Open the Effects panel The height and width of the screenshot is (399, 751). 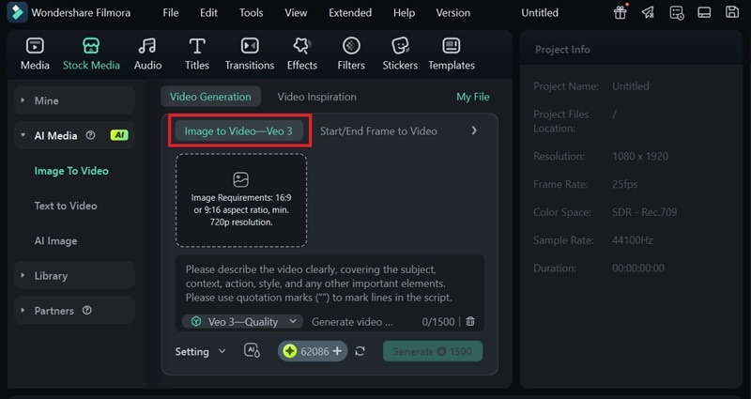[x=301, y=54]
